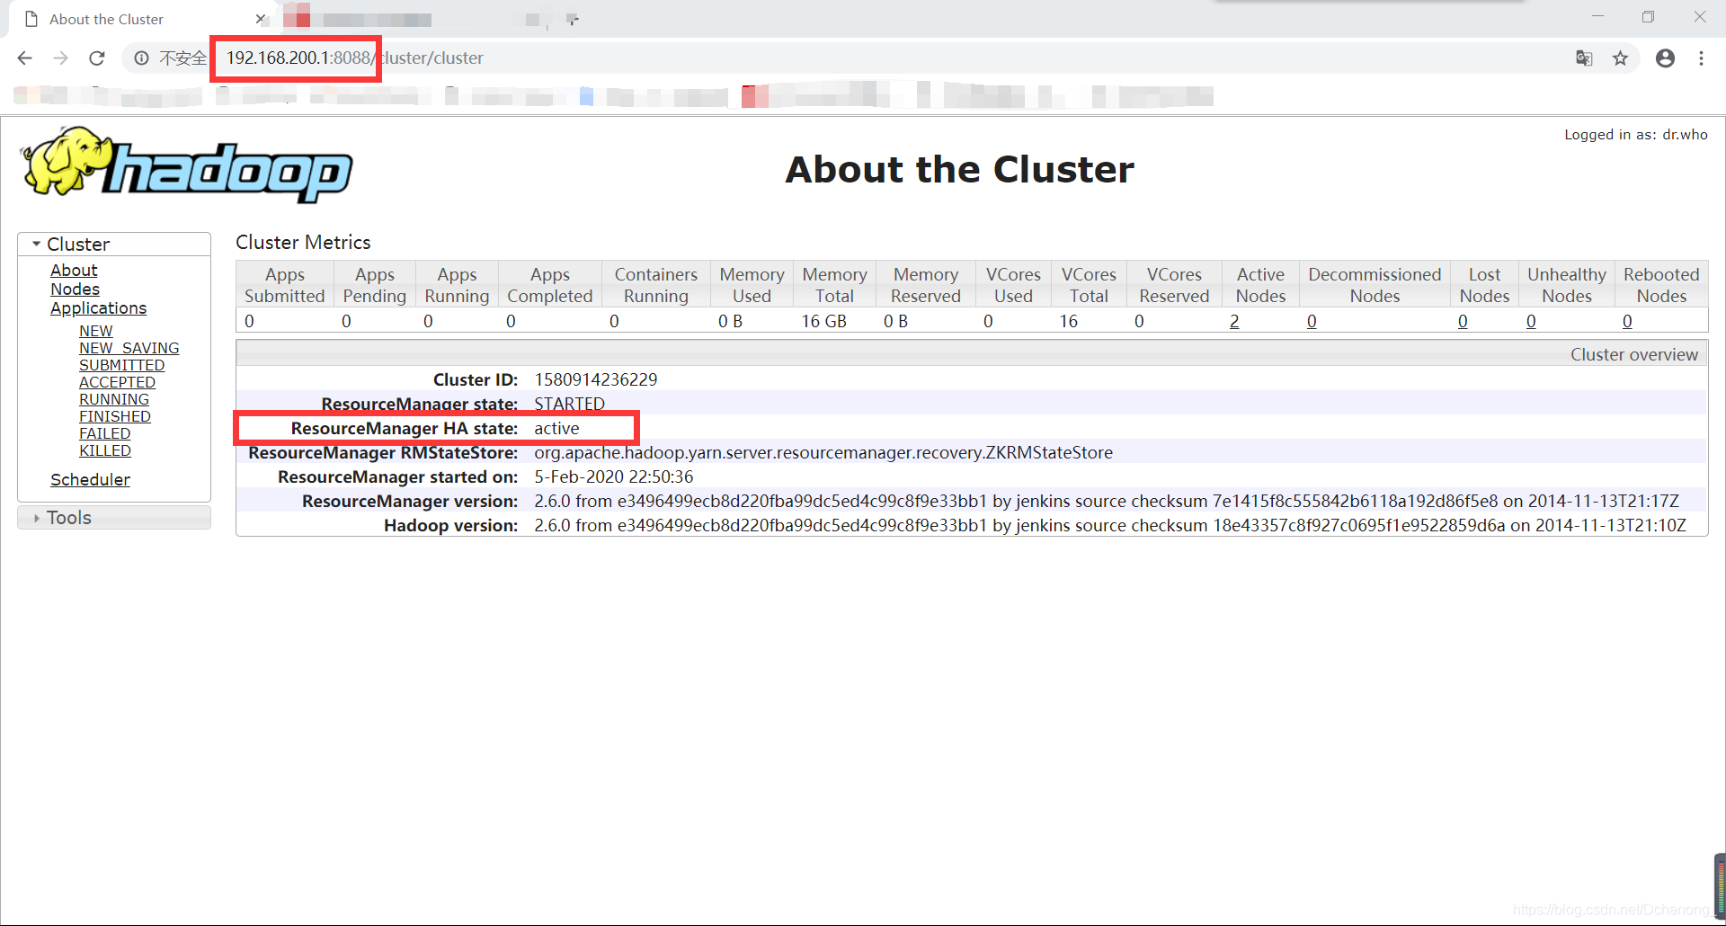
Task: Click the Cluster overview header bar
Action: pos(972,354)
